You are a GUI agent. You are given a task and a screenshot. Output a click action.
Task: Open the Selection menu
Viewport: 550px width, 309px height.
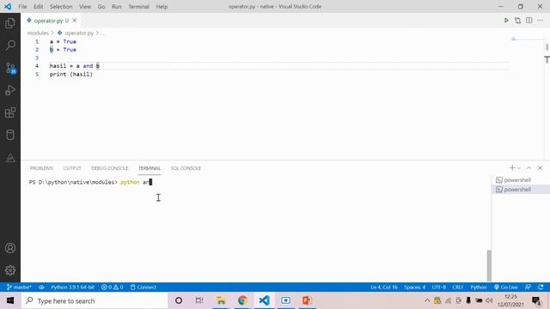[61, 6]
